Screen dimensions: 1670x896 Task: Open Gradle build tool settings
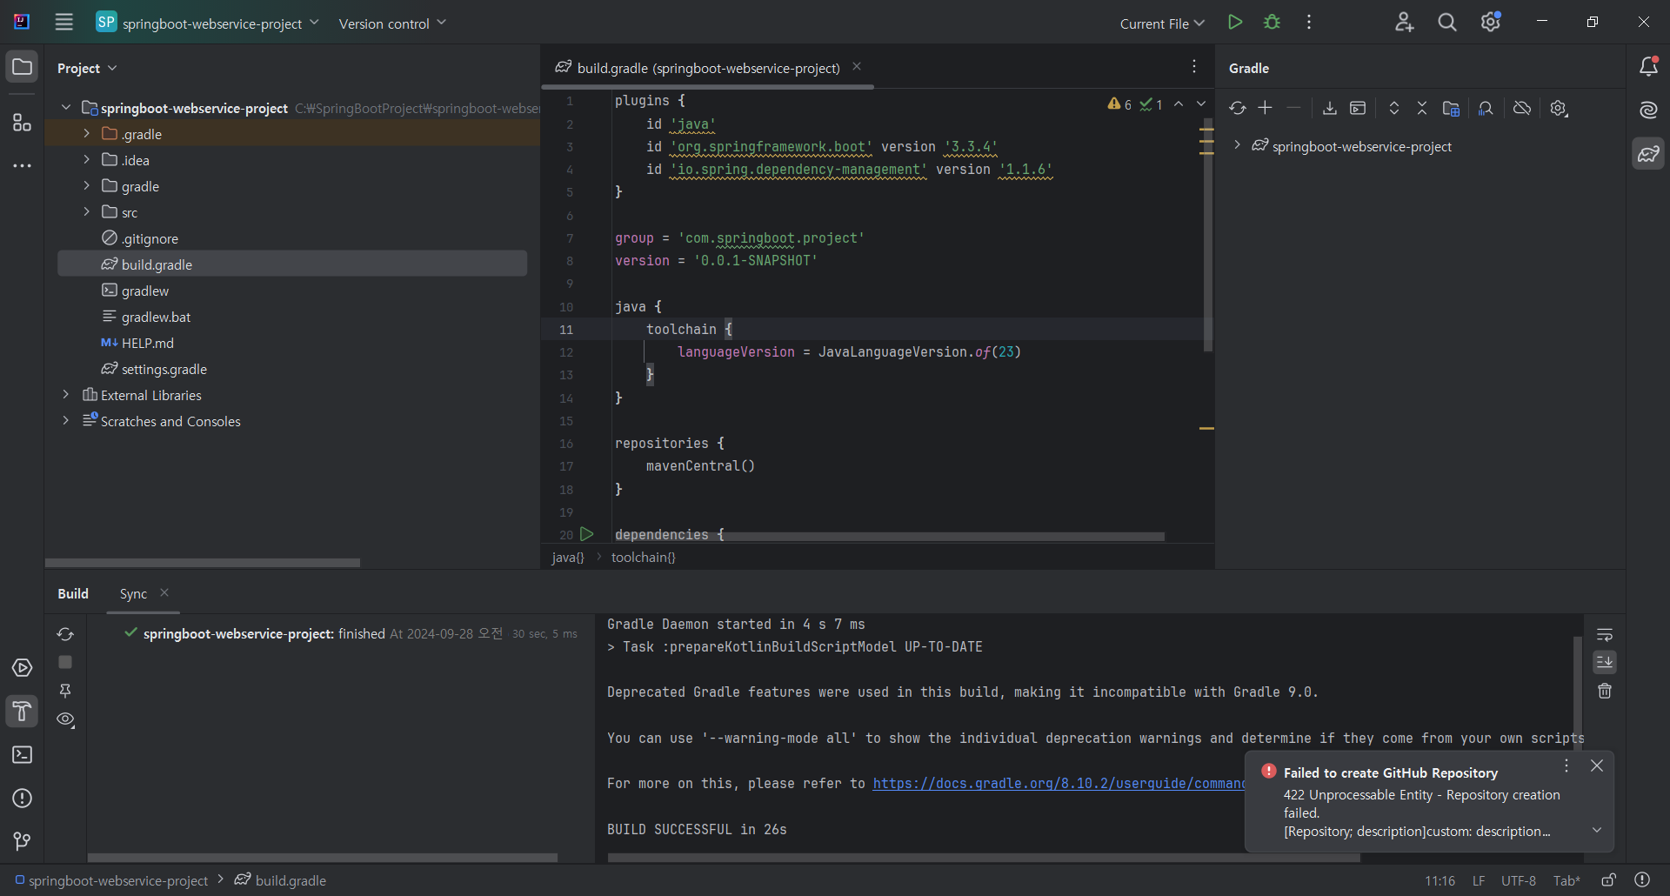[1559, 108]
